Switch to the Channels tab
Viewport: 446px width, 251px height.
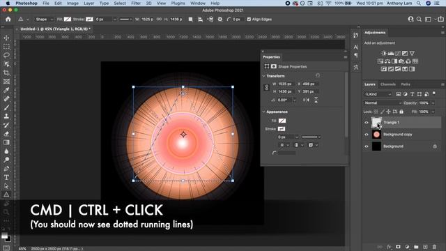coord(388,84)
